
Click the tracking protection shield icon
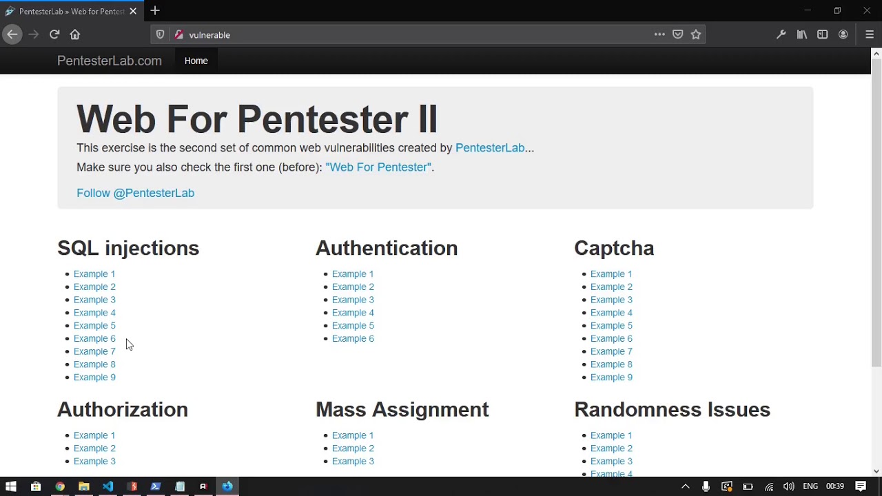click(x=160, y=34)
